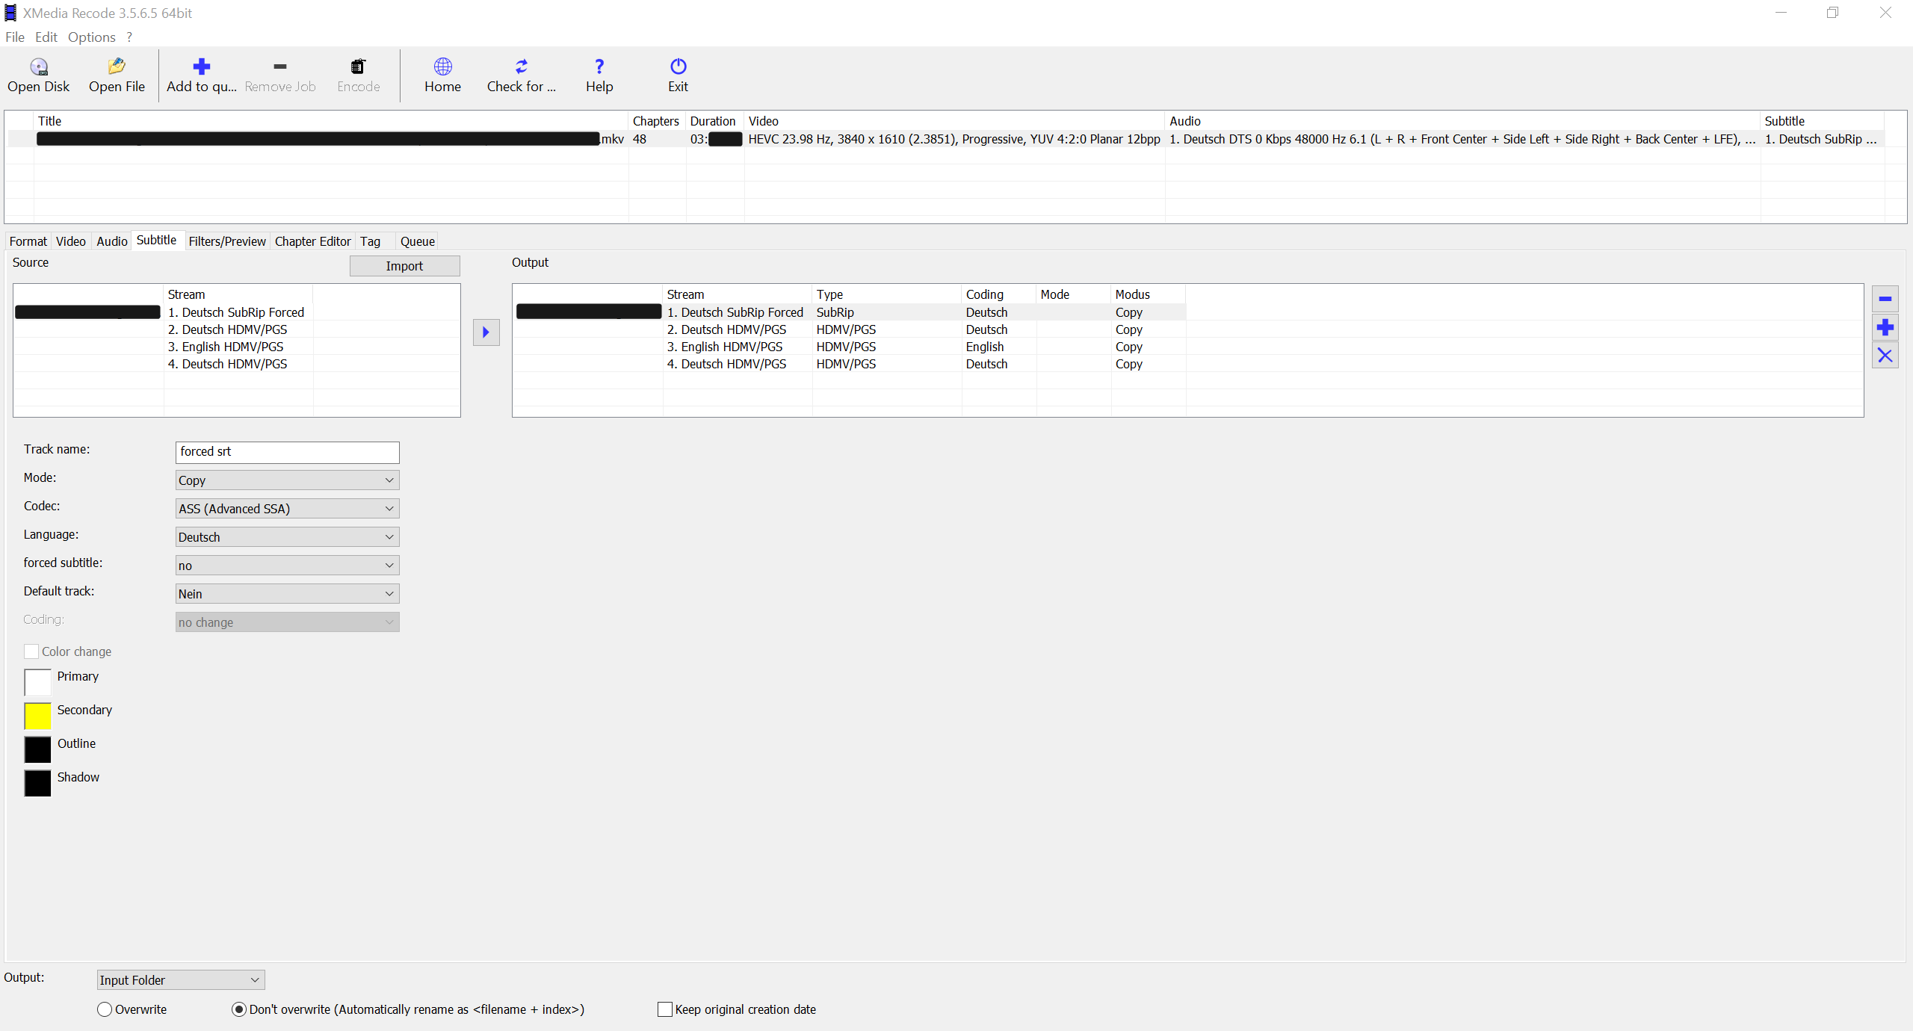Screen dimensions: 1913x1031
Task: Open the Language dropdown set to Deutsch
Action: tap(287, 537)
